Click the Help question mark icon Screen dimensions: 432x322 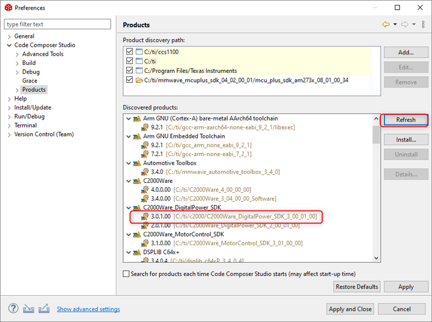(x=13, y=308)
